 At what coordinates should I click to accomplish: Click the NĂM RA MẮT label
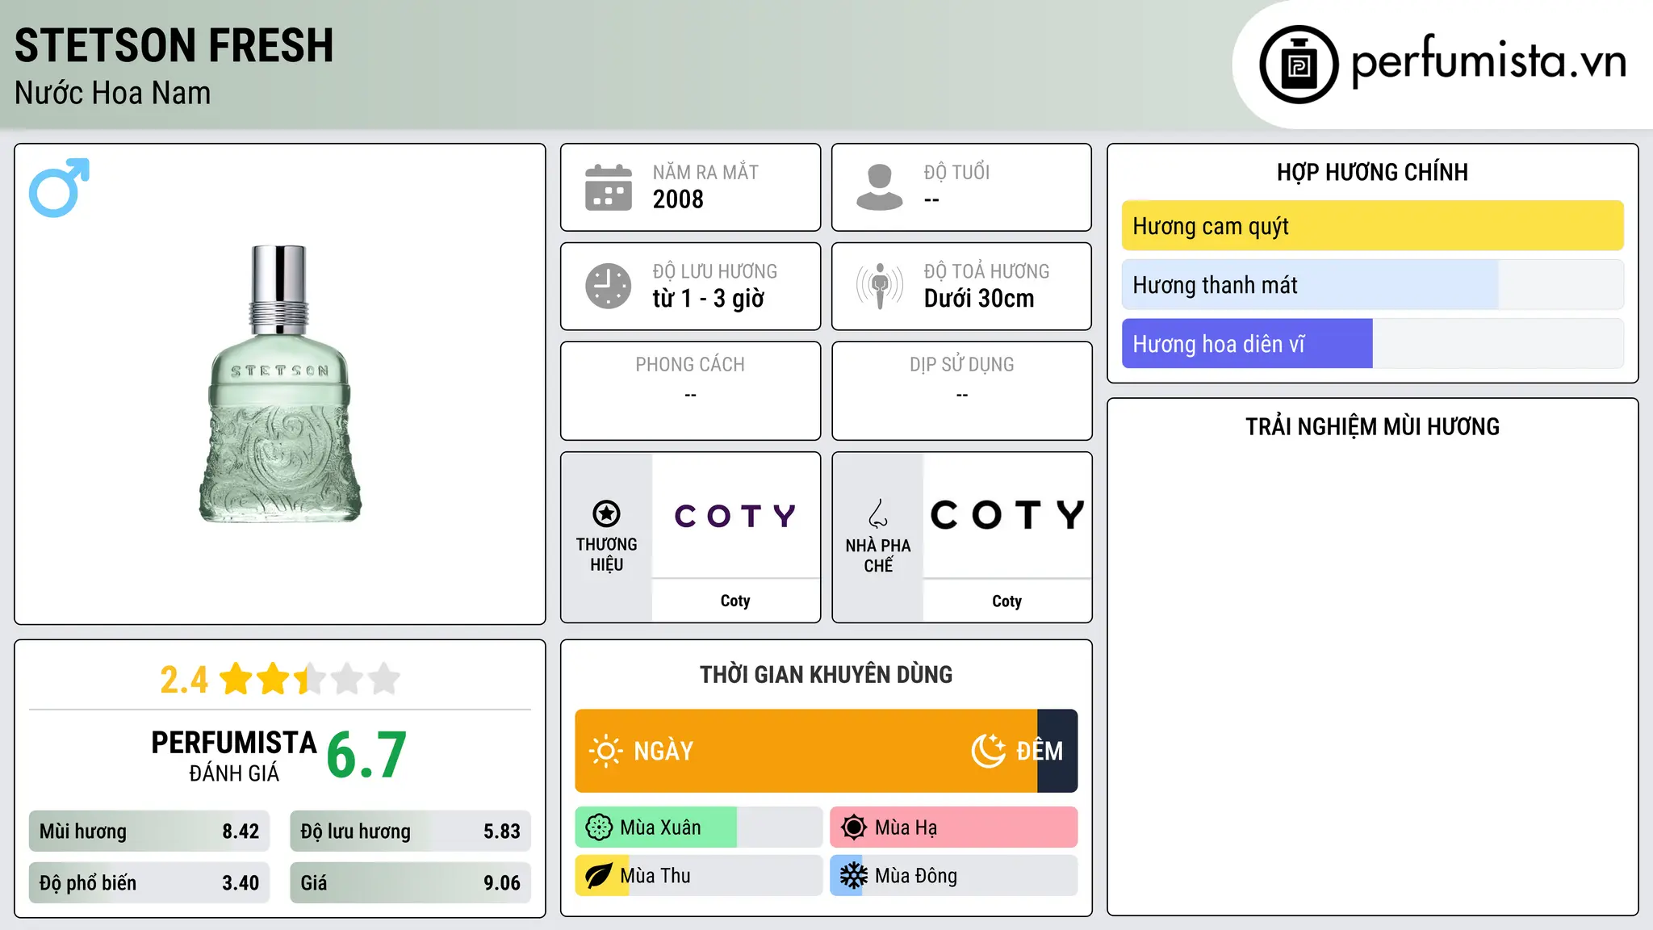[x=705, y=172]
